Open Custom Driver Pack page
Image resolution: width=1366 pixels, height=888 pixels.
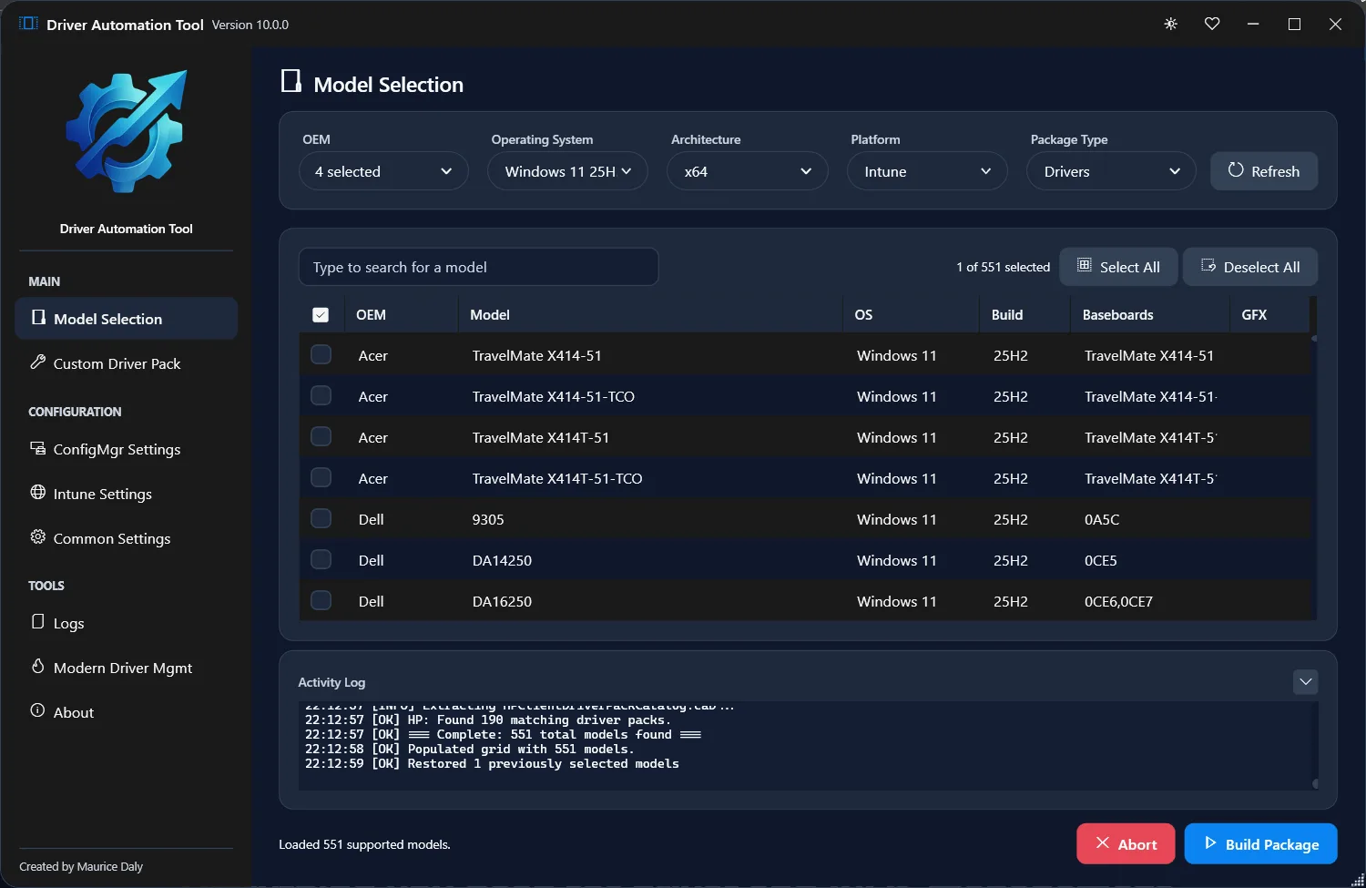coord(127,363)
